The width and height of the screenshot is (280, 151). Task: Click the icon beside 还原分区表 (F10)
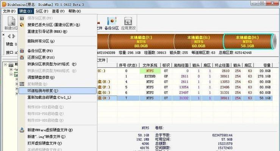click(22, 57)
